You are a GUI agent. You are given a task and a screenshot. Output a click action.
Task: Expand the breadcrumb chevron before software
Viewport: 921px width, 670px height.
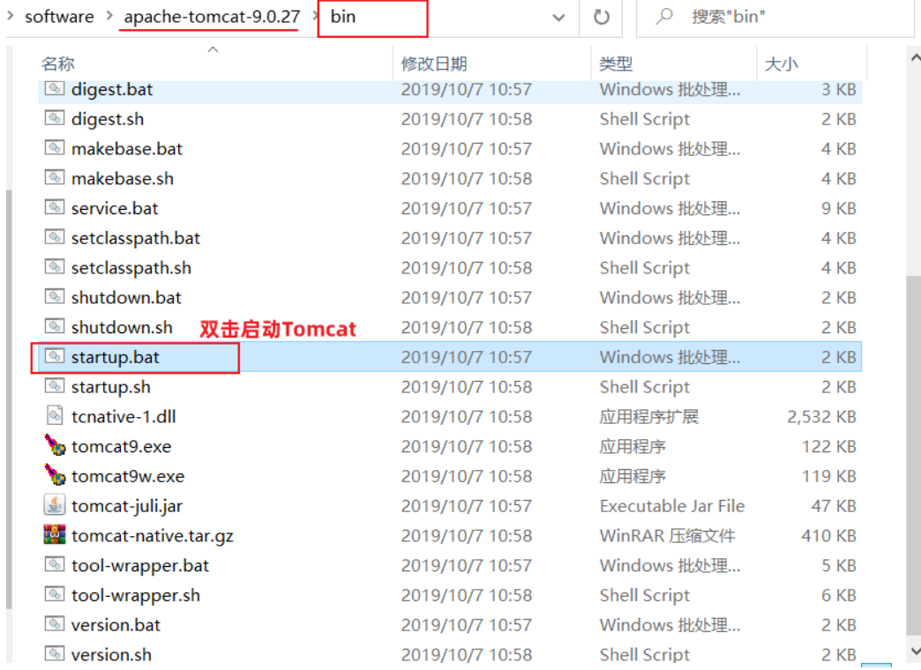10,17
